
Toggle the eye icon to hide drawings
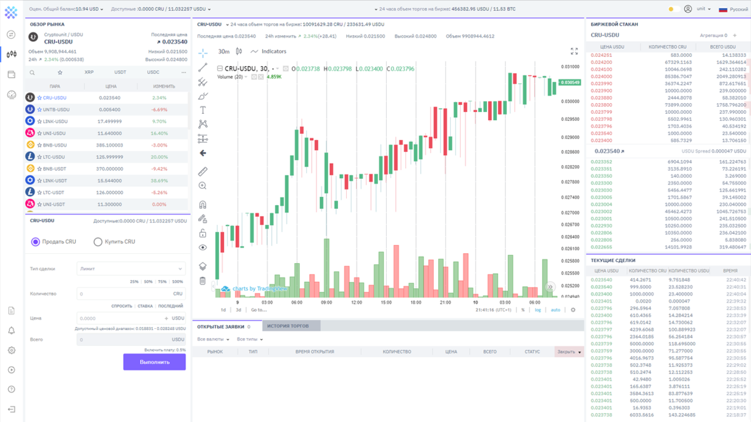coord(202,246)
